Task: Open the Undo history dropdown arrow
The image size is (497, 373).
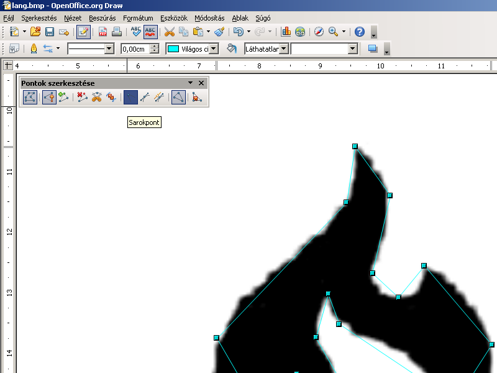Action: [248, 32]
